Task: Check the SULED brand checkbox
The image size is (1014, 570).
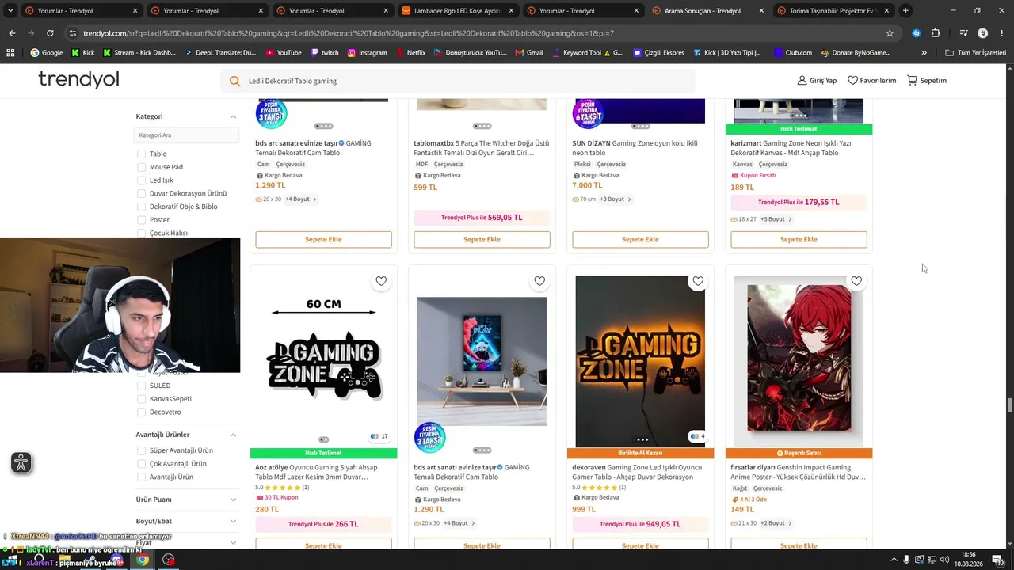Action: pyautogui.click(x=141, y=386)
